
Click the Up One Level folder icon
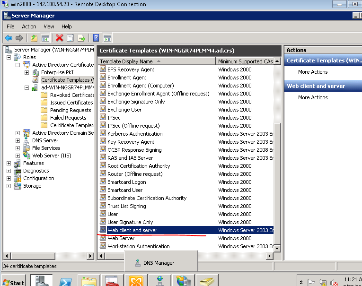coord(34,38)
